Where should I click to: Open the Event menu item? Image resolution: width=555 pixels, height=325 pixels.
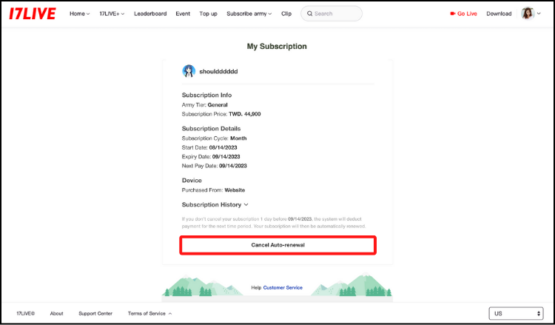[x=183, y=13]
